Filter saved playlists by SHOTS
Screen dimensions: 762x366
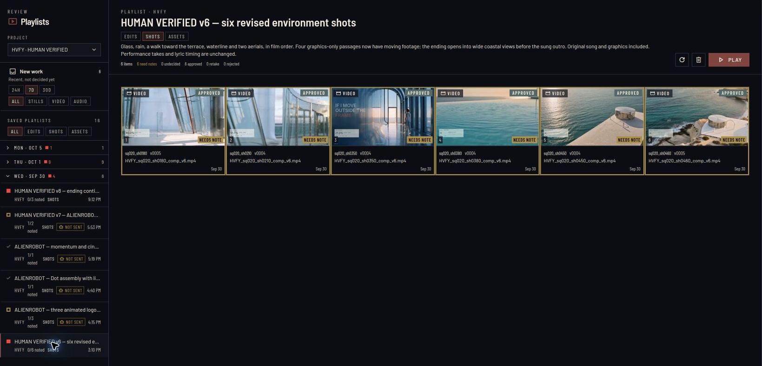tap(56, 131)
